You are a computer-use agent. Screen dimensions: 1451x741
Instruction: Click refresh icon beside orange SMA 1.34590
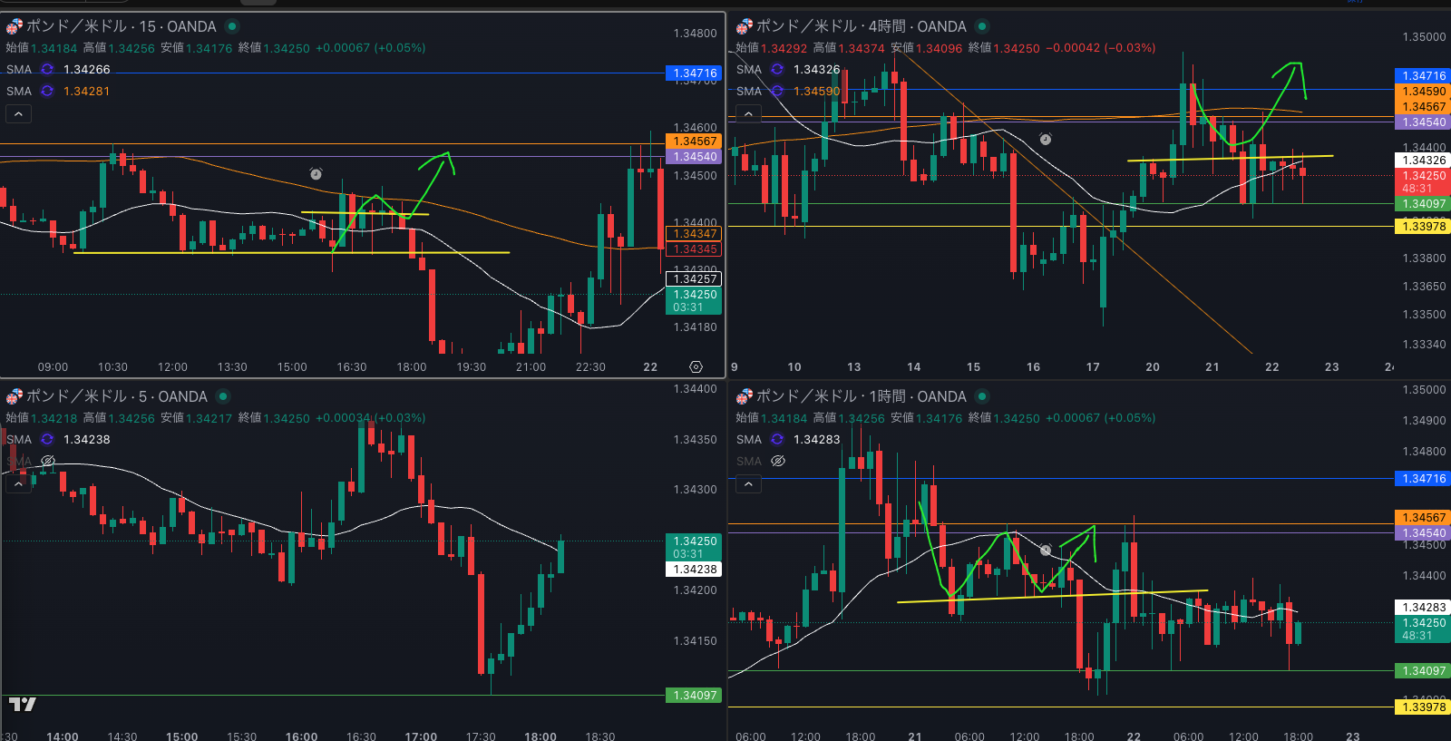pos(777,92)
